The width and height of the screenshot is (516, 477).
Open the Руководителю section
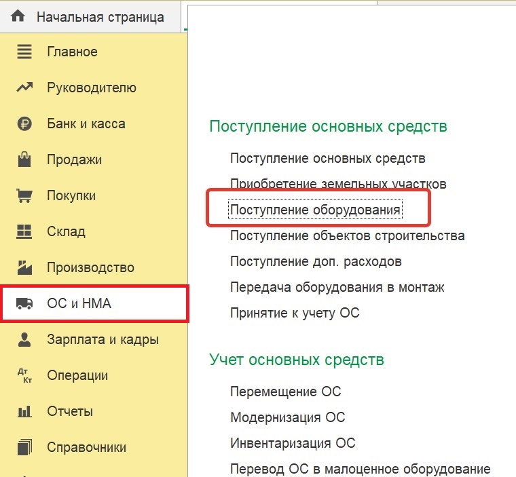point(92,88)
